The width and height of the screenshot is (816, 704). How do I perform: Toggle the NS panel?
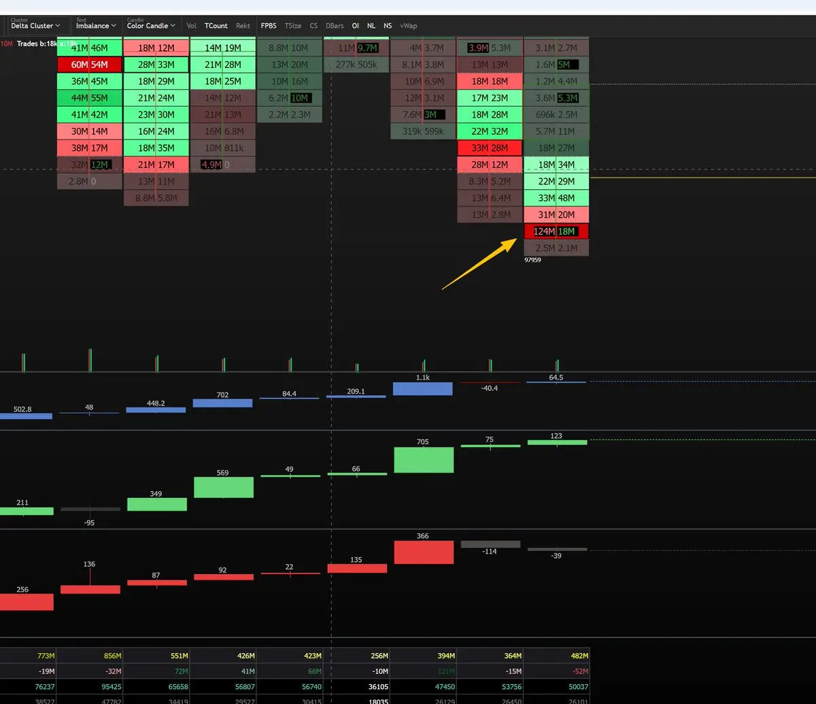(388, 26)
